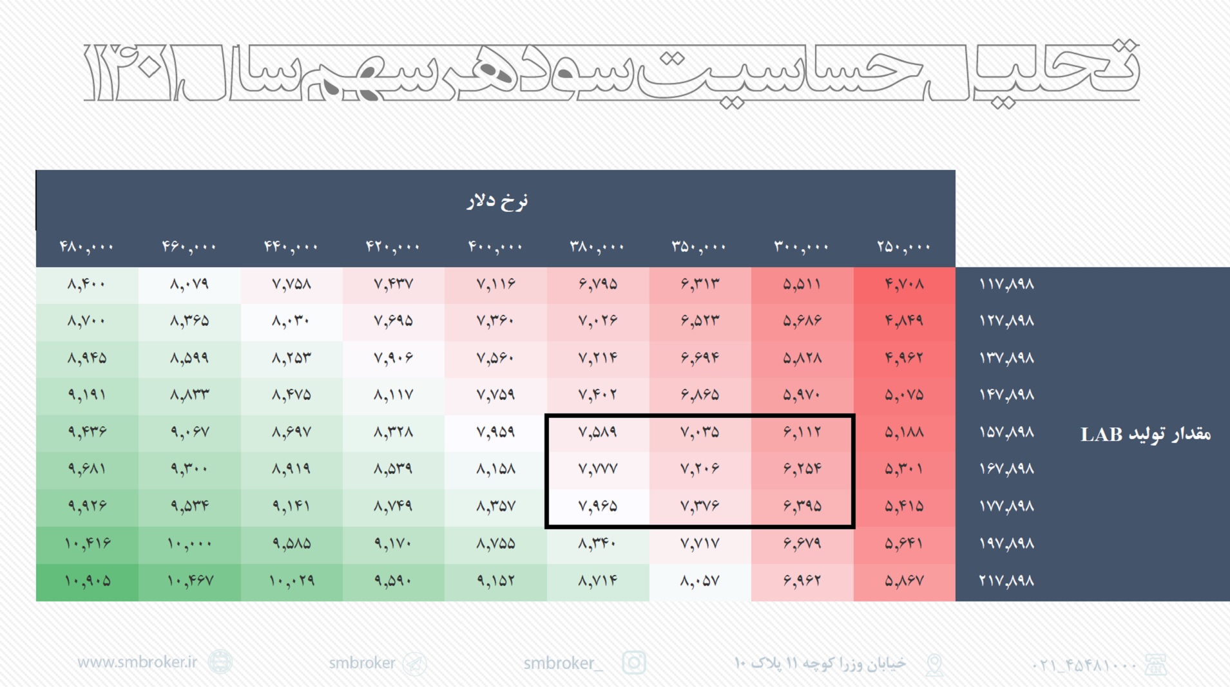Click the smbroker Telegram handle text
The height and width of the screenshot is (687, 1230).
361,663
